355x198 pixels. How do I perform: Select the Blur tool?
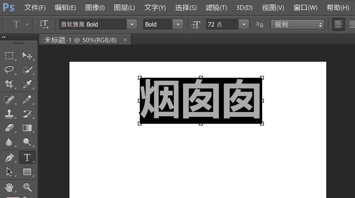tap(9, 142)
